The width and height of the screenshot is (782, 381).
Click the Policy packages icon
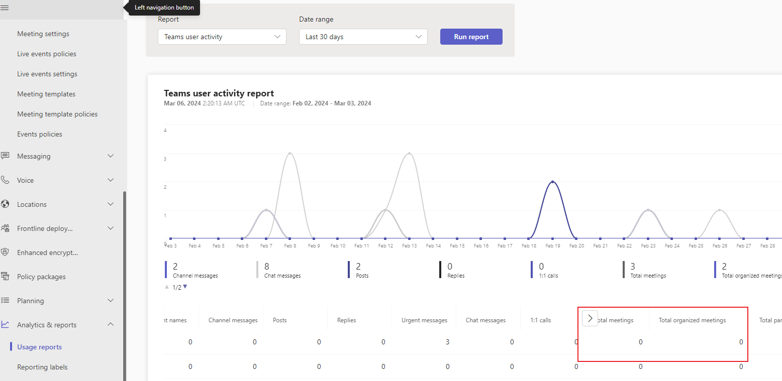(5, 277)
